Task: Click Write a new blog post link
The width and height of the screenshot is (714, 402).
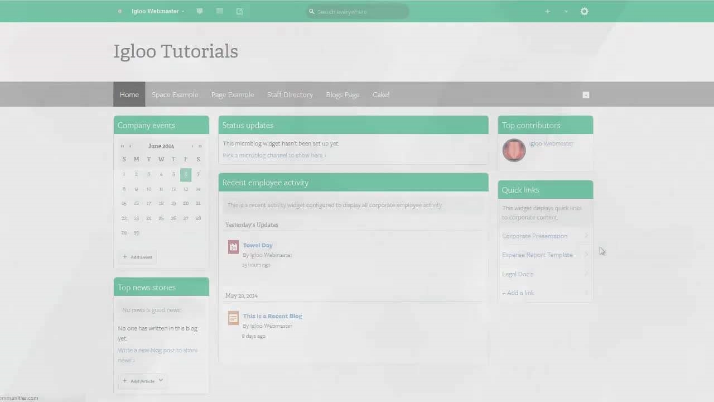Action: (158, 355)
